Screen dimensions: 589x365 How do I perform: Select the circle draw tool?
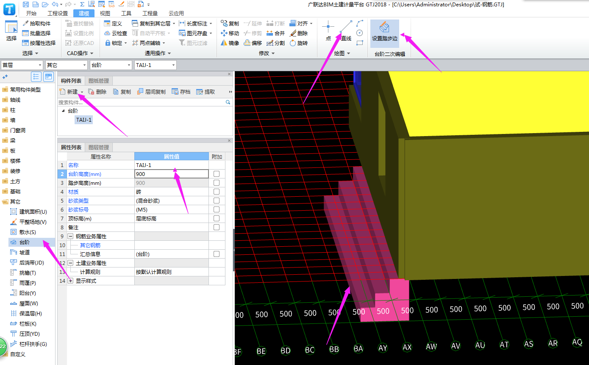pyautogui.click(x=360, y=33)
